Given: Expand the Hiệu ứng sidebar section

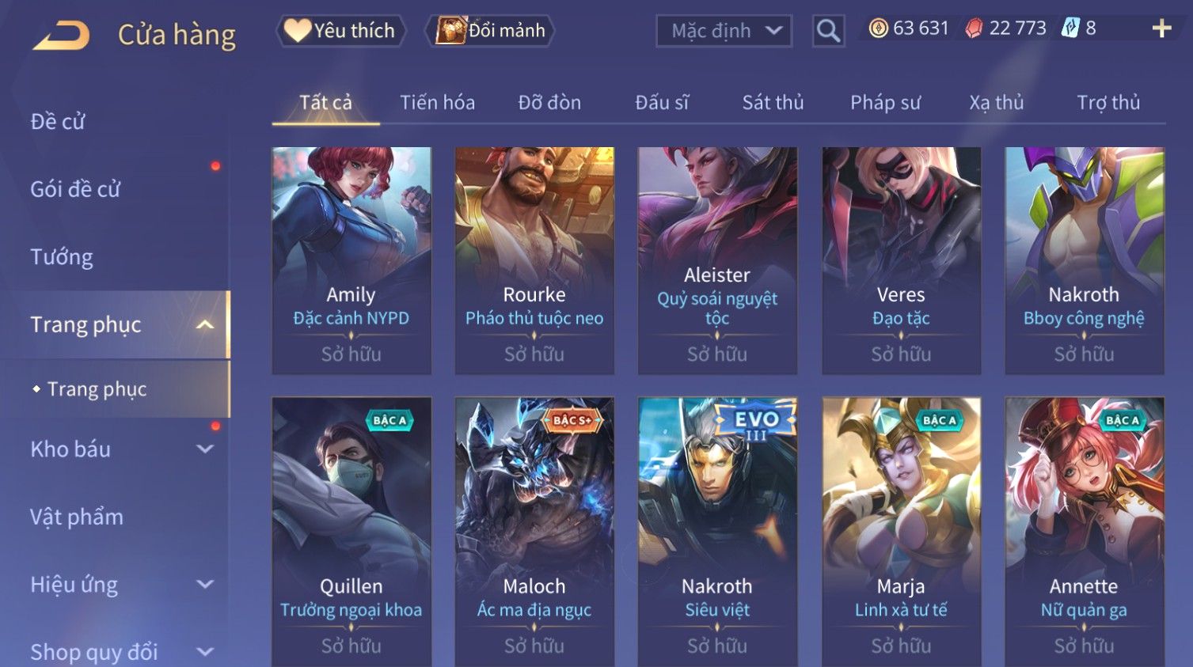Looking at the screenshot, I should (x=205, y=584).
